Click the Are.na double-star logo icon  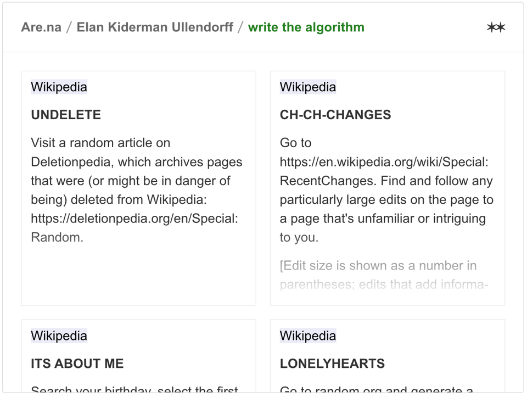pos(496,27)
